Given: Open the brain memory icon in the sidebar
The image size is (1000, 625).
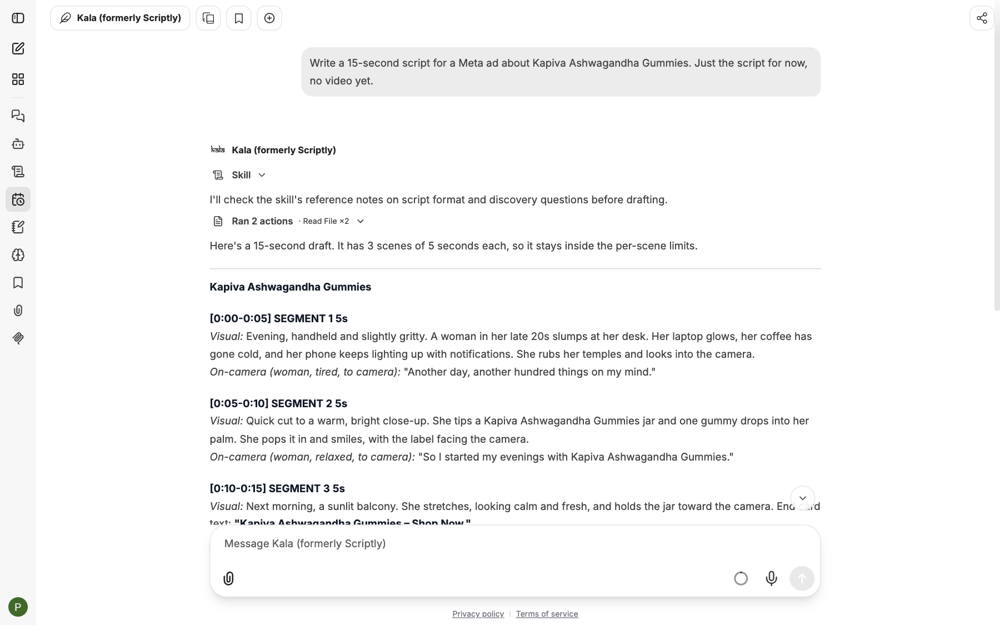Looking at the screenshot, I should point(18,255).
